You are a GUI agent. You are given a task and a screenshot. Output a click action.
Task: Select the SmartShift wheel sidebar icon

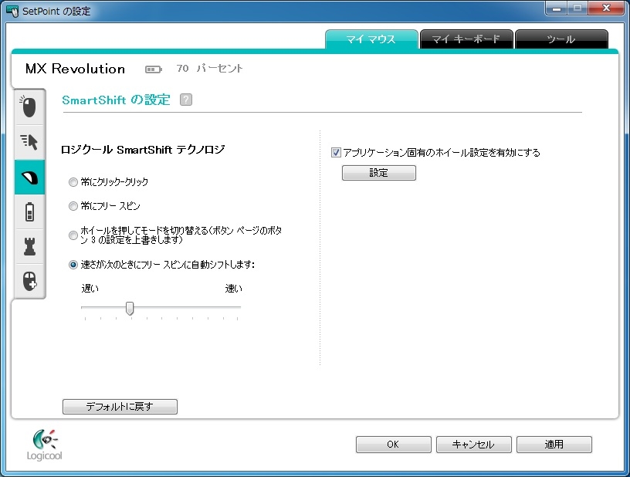coord(29,177)
